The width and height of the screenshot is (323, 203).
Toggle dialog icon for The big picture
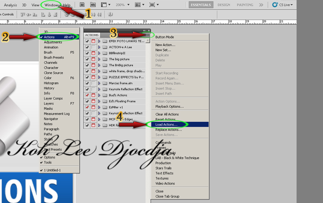(x=93, y=59)
